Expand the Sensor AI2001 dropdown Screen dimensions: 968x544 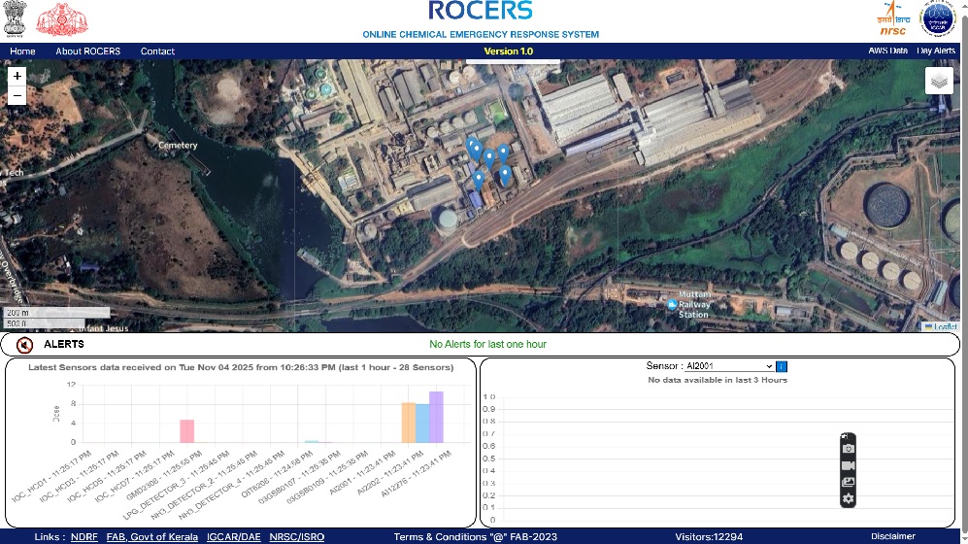pos(729,366)
